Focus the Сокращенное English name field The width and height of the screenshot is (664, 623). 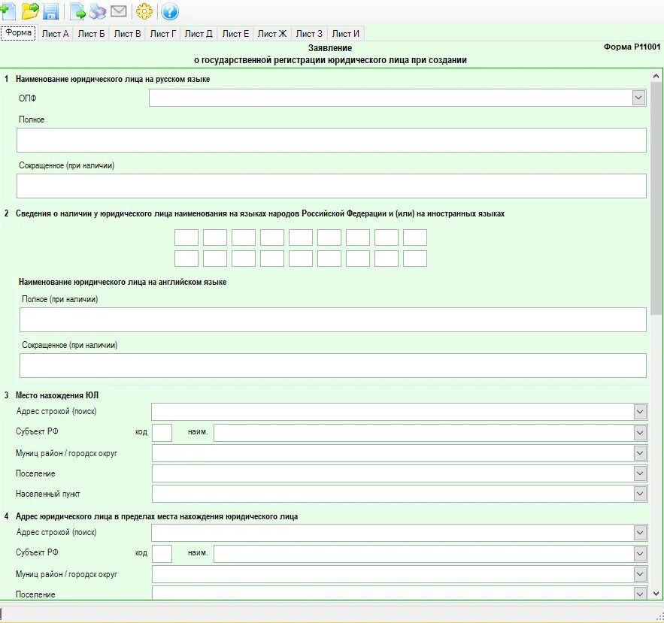(333, 365)
